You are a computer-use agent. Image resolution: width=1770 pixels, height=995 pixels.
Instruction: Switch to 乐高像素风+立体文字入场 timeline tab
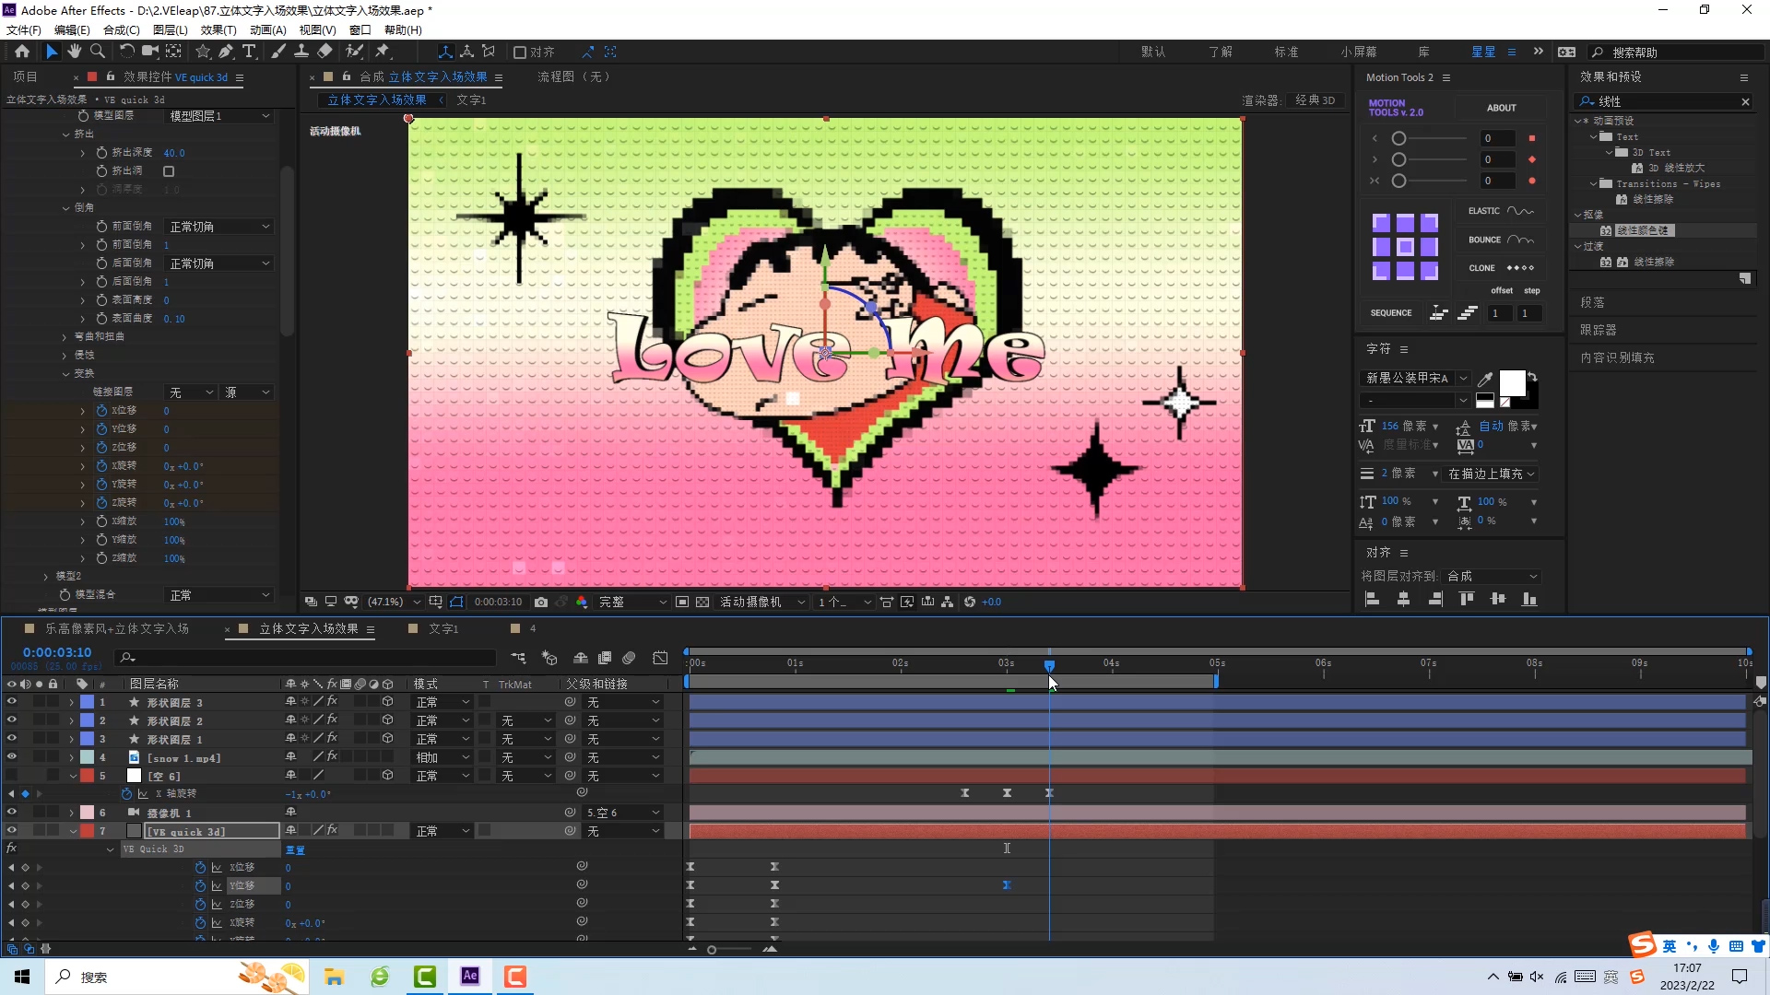pos(117,629)
